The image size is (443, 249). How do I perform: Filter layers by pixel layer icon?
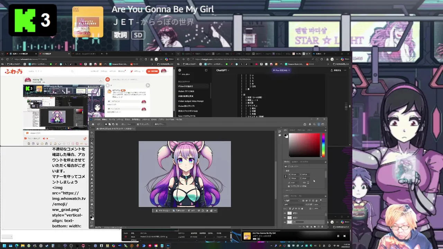point(303,201)
